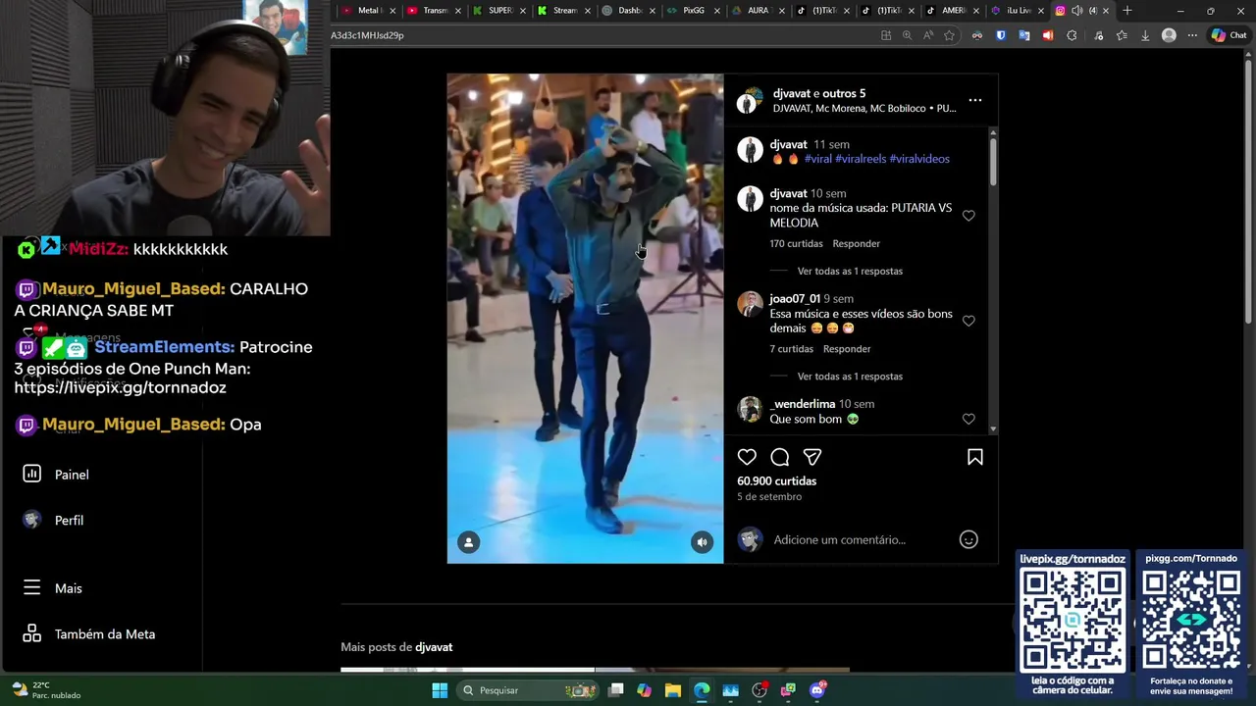Open 'Também da Meta' sidebar entry
Screen dimensions: 1256x706
(89, 634)
